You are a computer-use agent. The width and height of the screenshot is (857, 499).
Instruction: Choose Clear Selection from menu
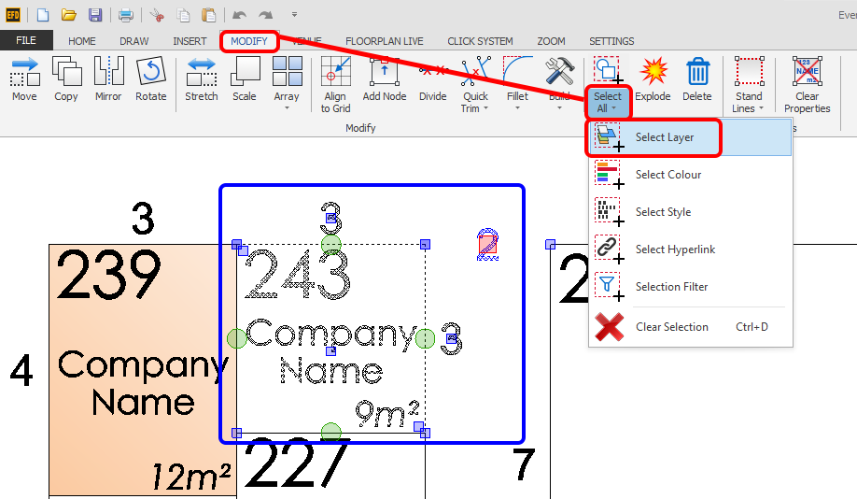[690, 327]
